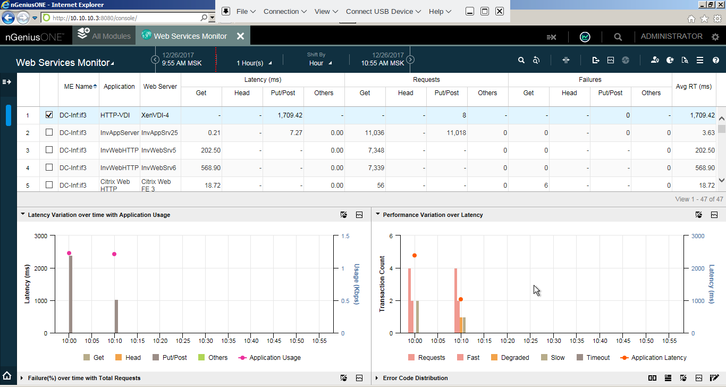
Task: Open the Help menu
Action: pos(440,11)
